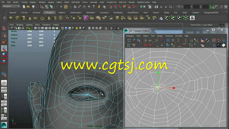Open the scene file folder icon

point(28,7)
